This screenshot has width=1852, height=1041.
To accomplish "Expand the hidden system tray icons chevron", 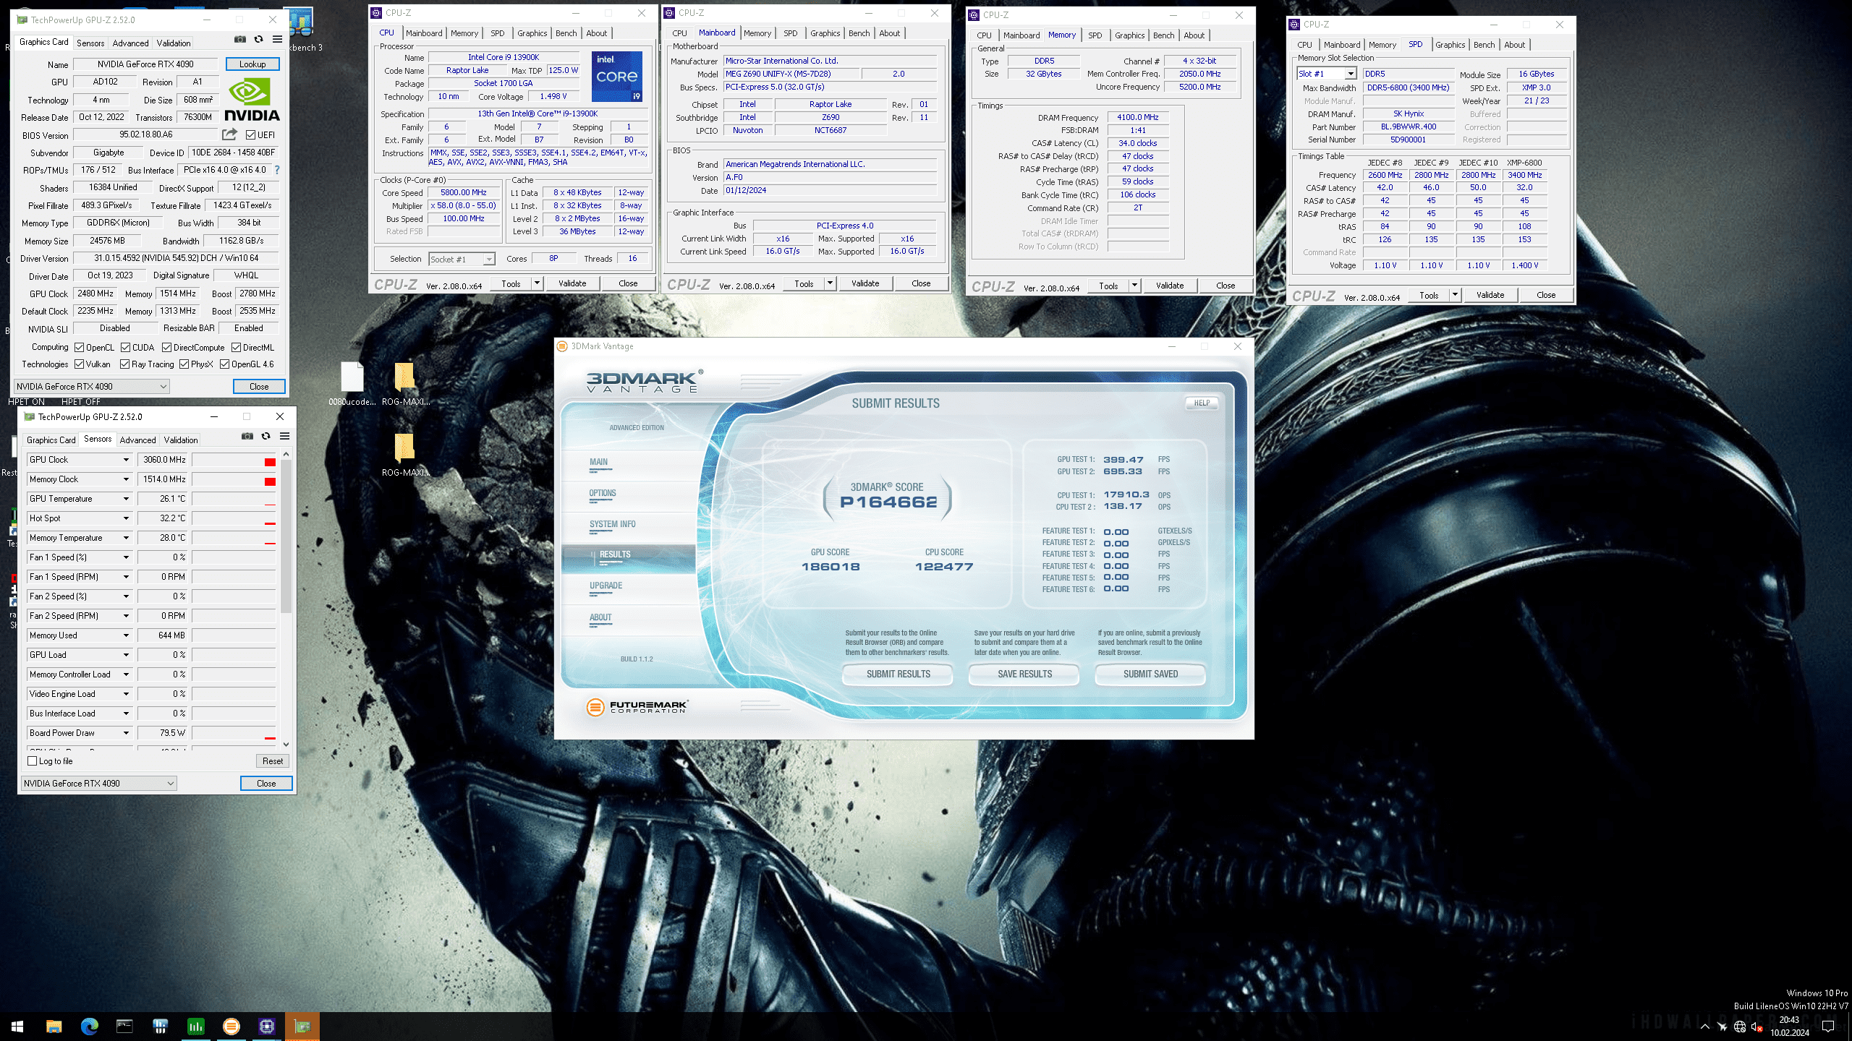I will tap(1704, 1027).
